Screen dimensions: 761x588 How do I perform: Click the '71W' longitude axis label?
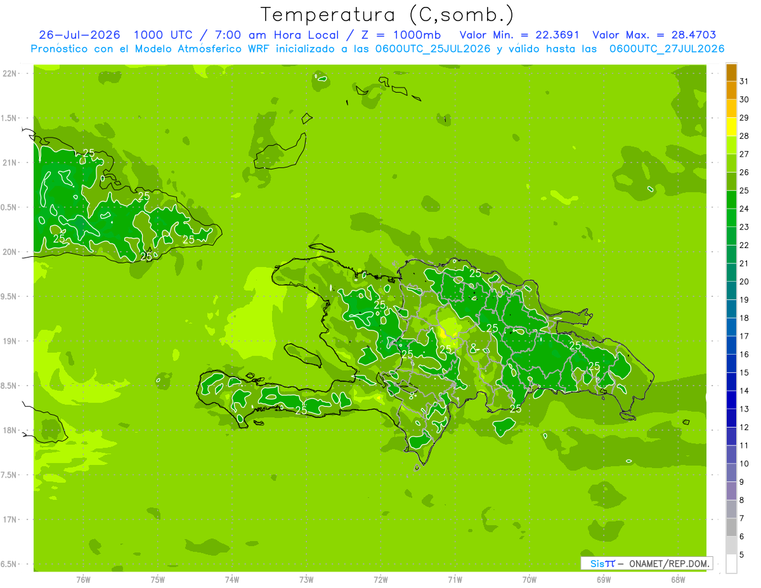pos(455,580)
